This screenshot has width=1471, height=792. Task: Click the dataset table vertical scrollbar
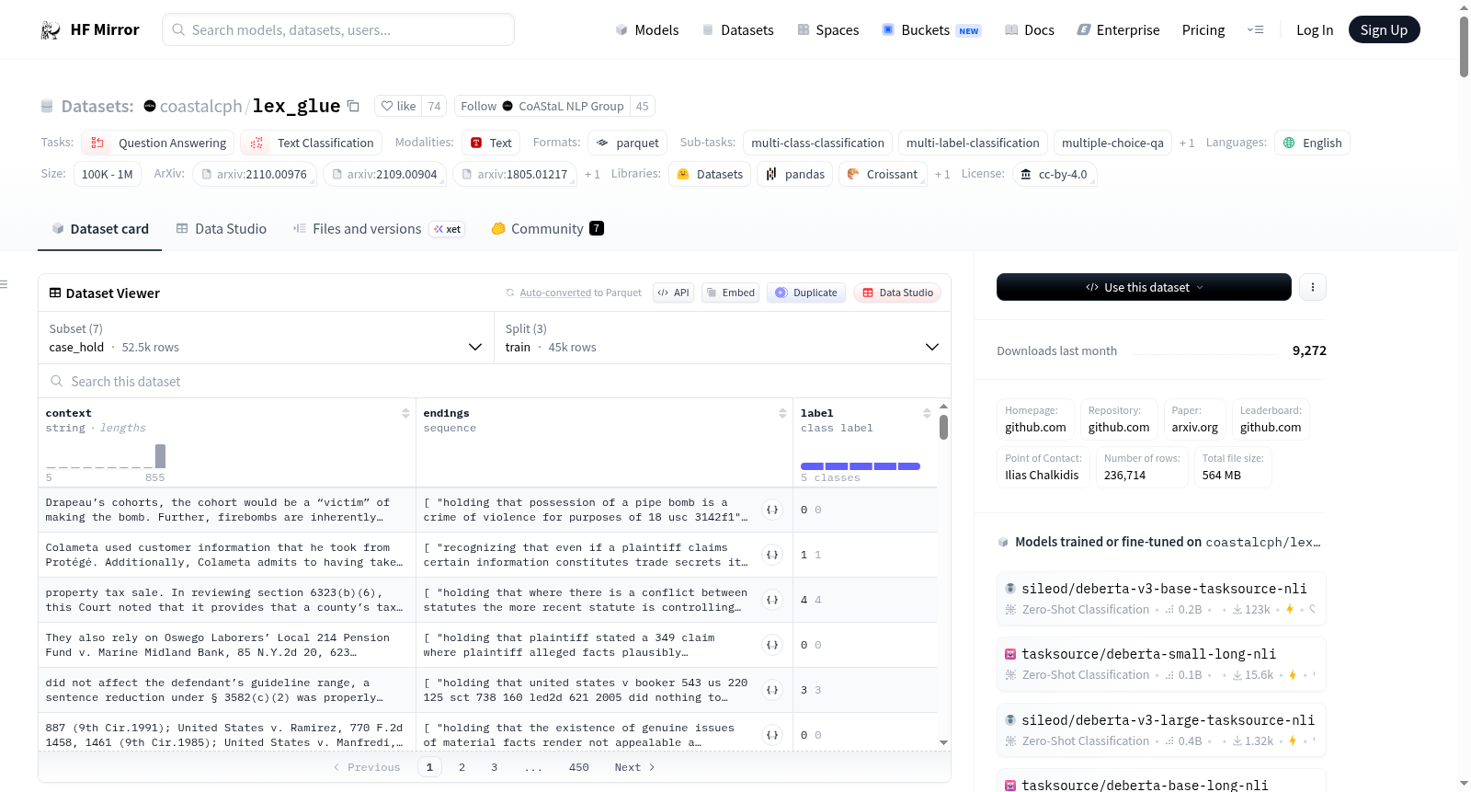tap(943, 427)
